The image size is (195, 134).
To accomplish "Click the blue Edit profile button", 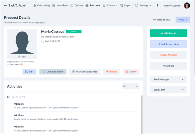I will tap(29, 72).
